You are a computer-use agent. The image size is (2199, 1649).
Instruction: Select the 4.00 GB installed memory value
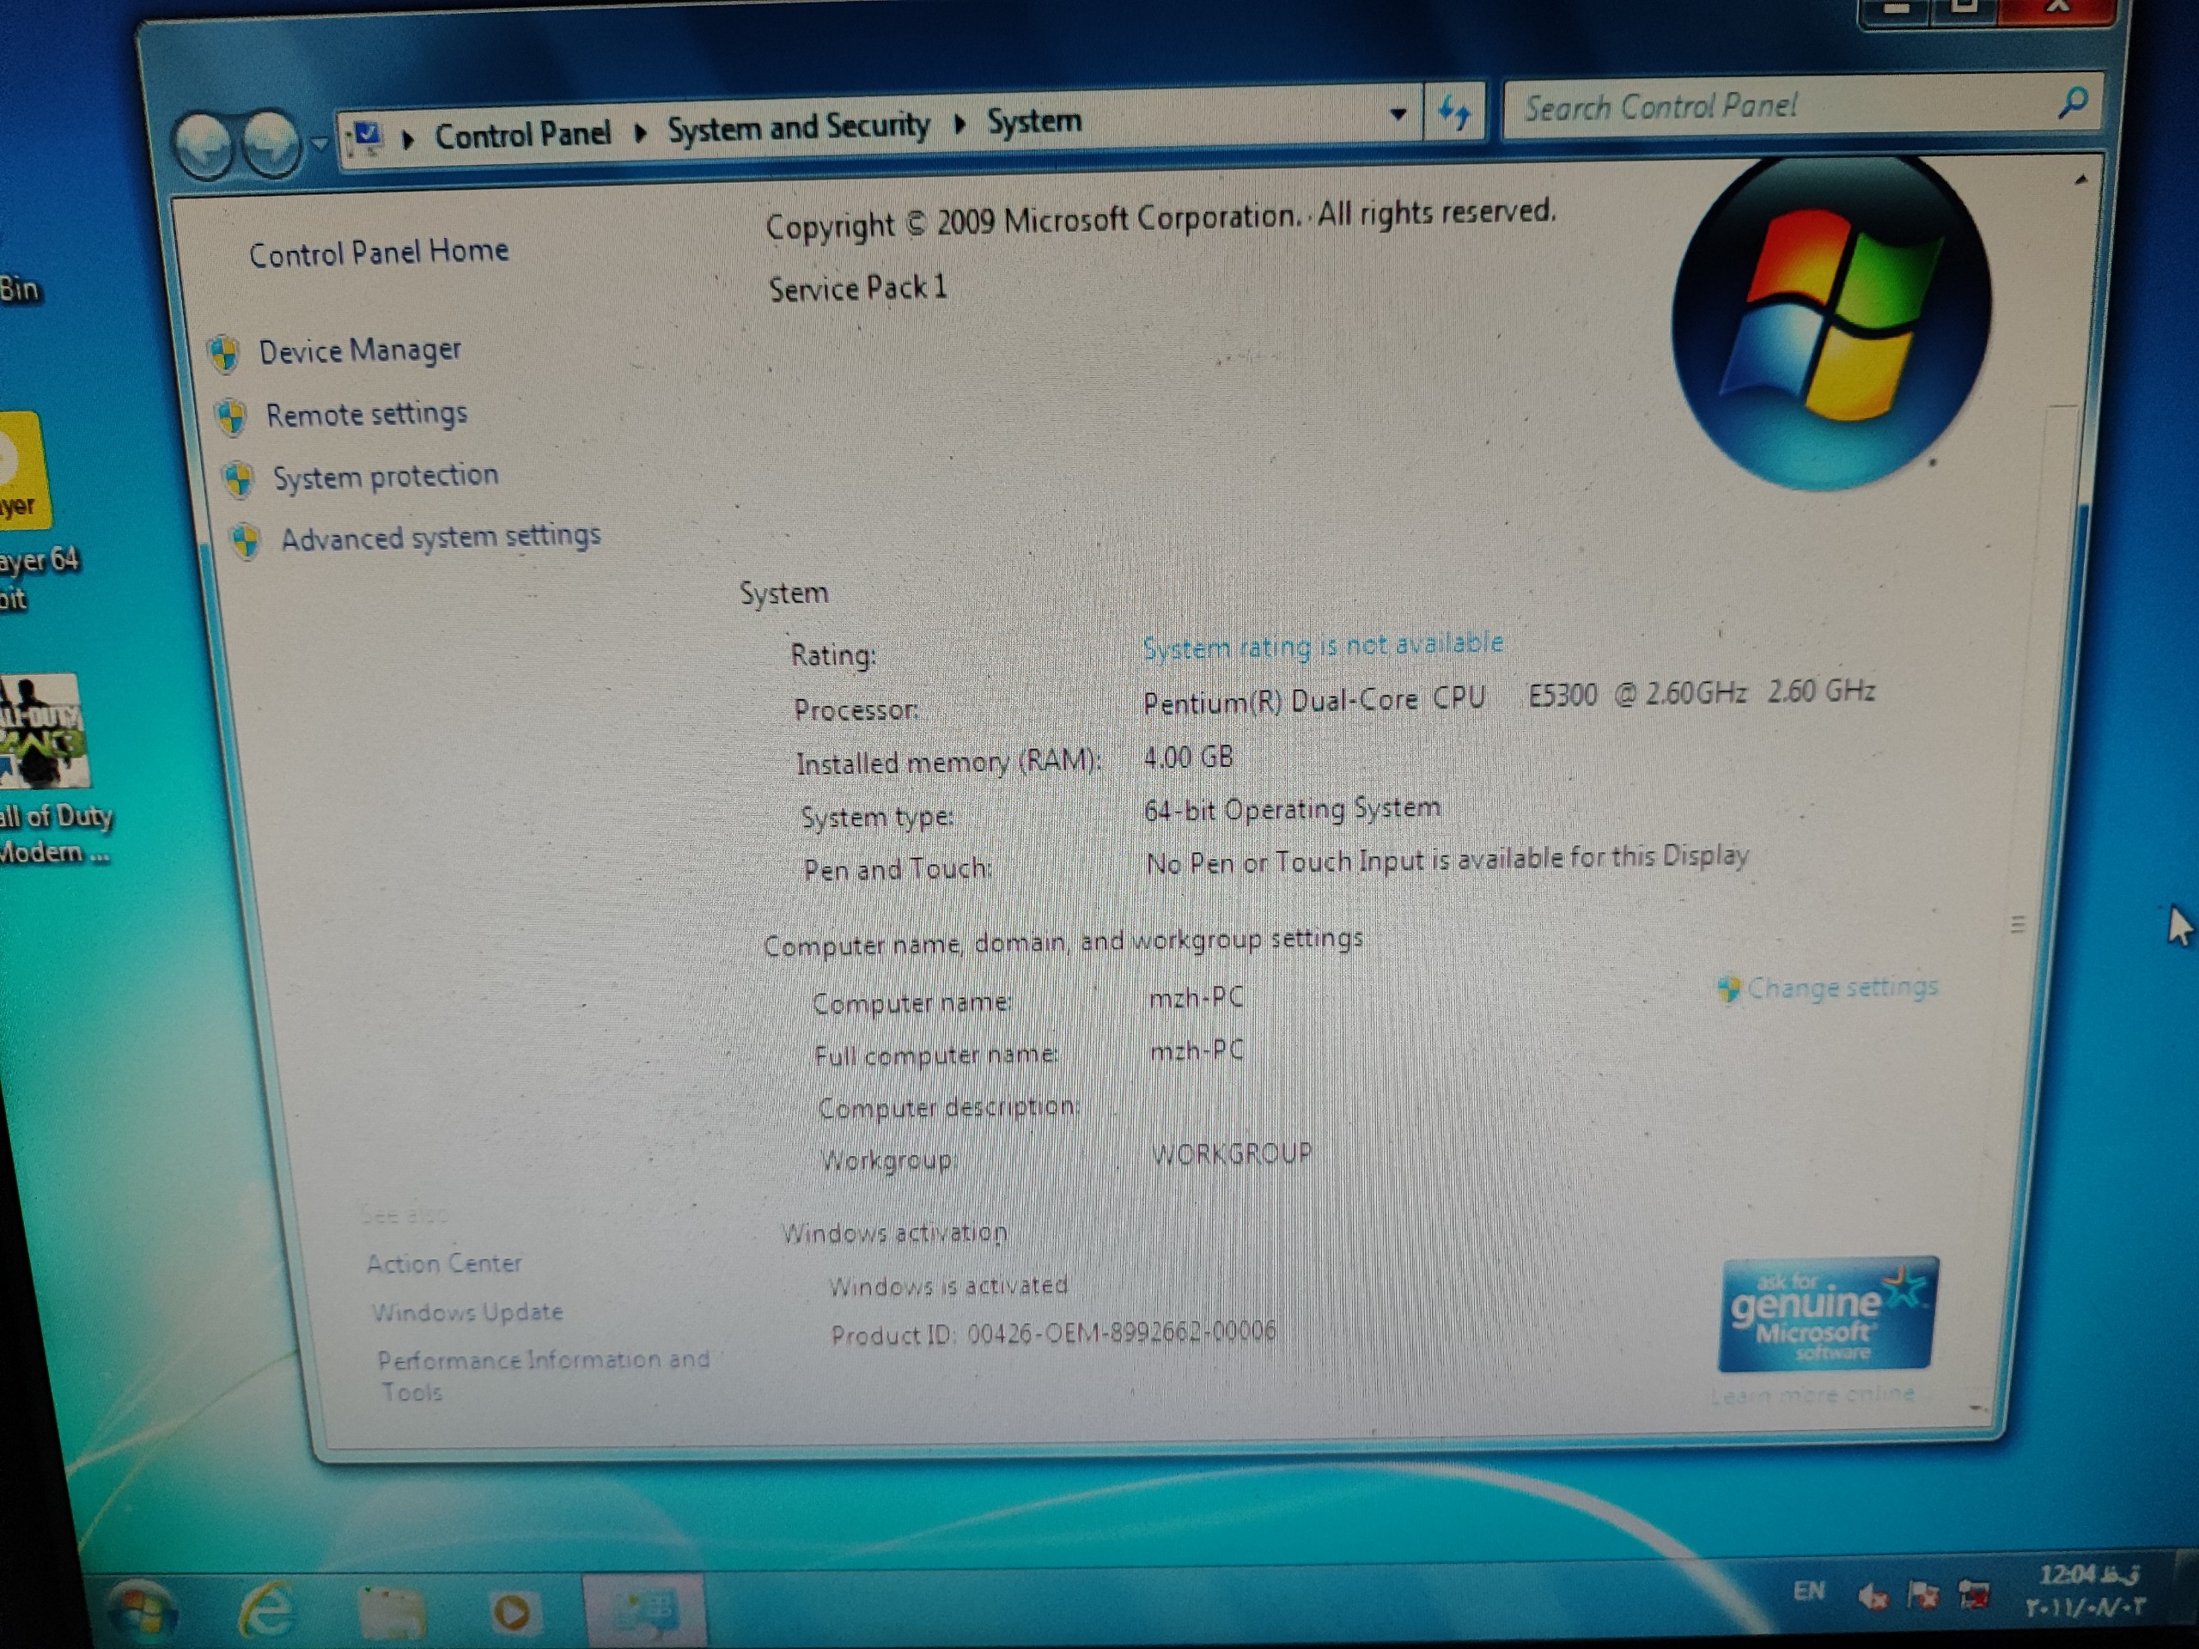tap(1188, 758)
